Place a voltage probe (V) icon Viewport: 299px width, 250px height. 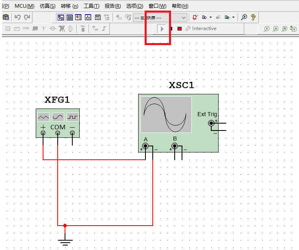coord(266,29)
